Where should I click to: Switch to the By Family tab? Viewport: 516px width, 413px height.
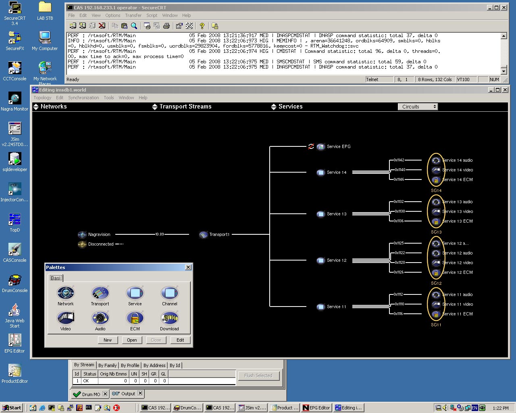coord(107,365)
